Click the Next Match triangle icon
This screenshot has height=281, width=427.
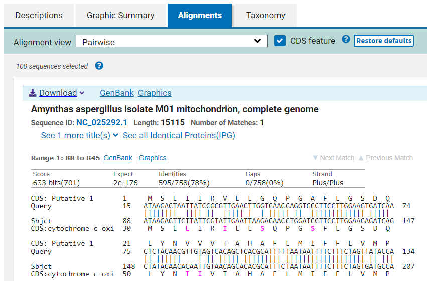tap(315, 158)
